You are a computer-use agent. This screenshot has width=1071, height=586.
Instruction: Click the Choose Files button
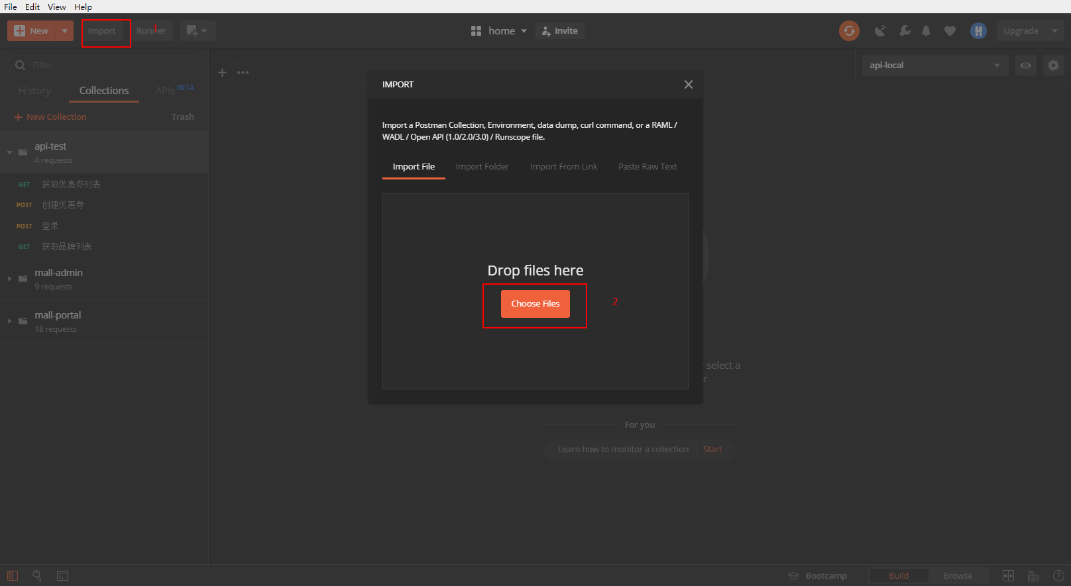[535, 304]
